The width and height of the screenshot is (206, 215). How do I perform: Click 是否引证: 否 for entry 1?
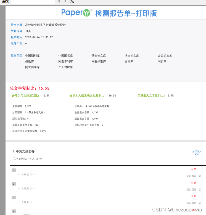coord(194,176)
